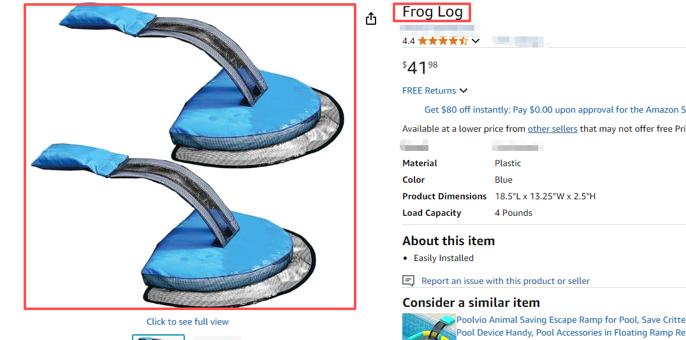The image size is (686, 340).
Task: Click the 'Get $80 off instantly' offer link
Action: pyautogui.click(x=555, y=110)
